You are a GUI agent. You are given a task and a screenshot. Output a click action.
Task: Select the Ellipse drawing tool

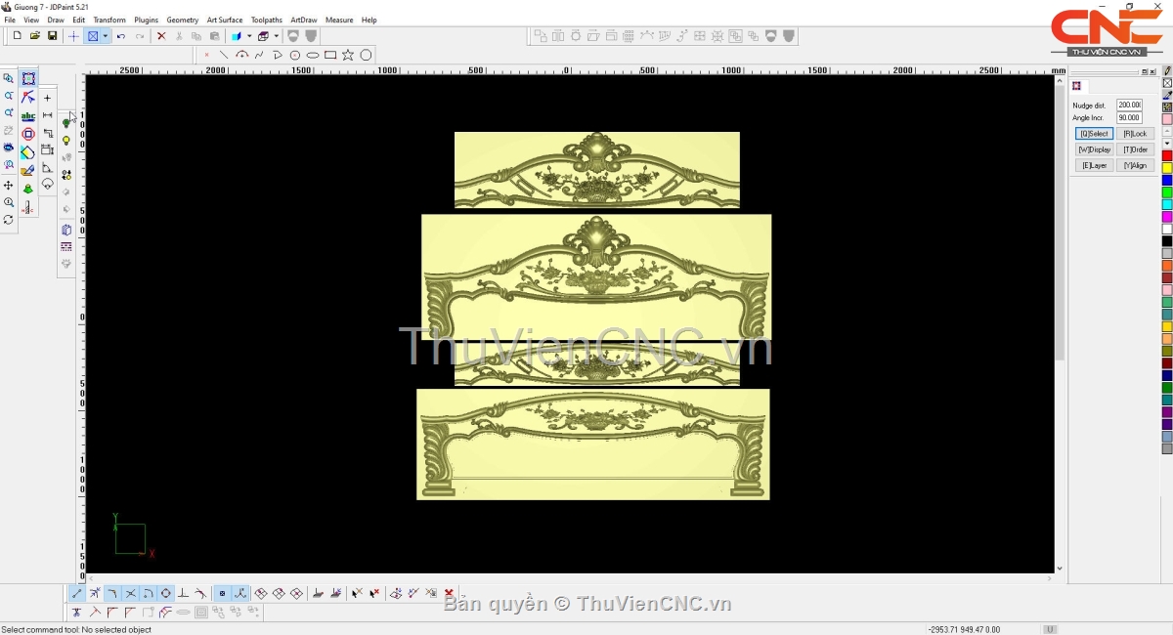313,55
